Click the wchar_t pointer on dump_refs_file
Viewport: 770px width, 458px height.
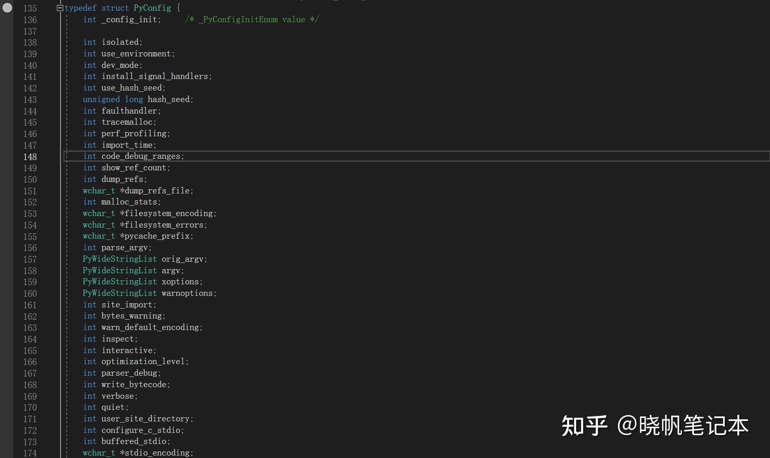[x=99, y=191]
